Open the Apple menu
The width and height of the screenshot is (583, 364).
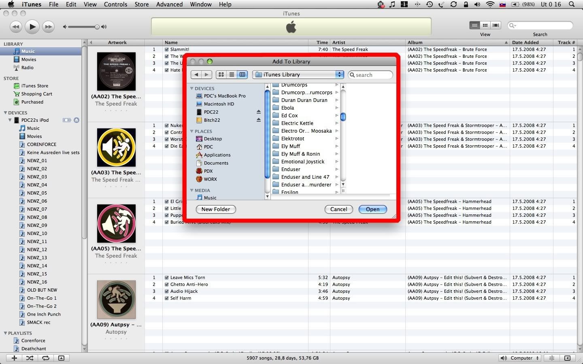(x=11, y=4)
